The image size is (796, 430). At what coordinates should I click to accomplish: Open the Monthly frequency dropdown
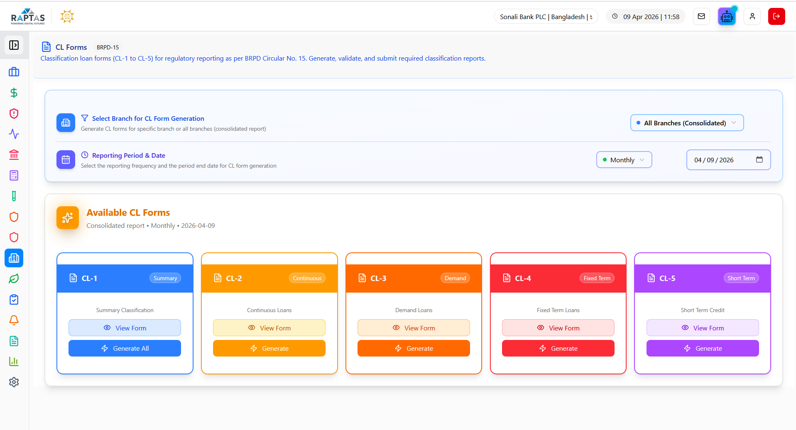coord(624,160)
